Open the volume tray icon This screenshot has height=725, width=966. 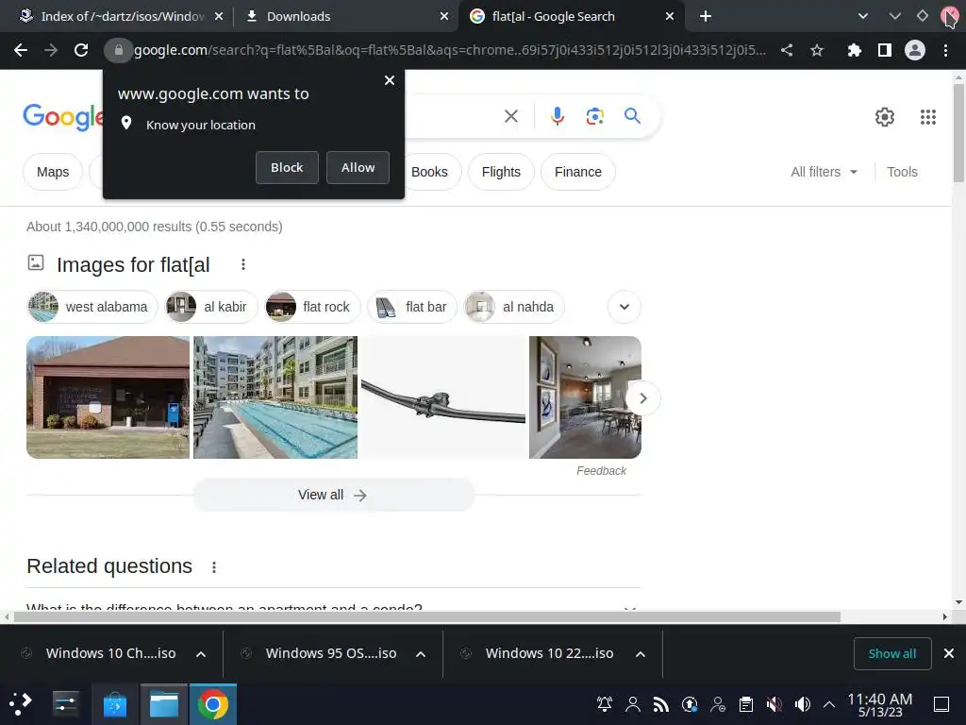[x=803, y=704]
